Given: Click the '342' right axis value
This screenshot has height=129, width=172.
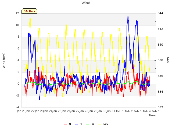Looking at the screenshot, I should click(x=160, y=29).
